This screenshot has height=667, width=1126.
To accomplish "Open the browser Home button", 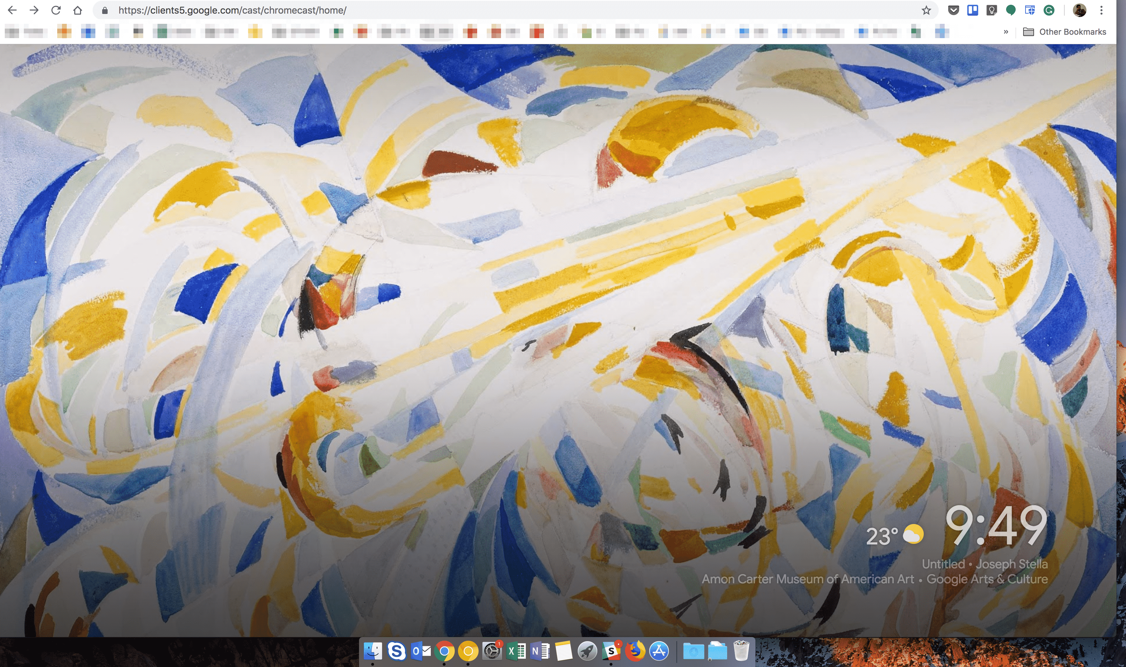I will (78, 10).
